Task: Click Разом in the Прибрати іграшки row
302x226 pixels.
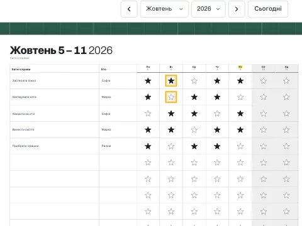Action: tap(106, 146)
